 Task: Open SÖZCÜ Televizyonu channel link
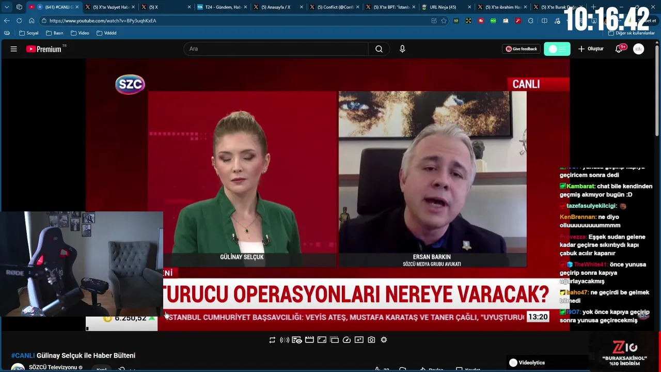click(52, 367)
